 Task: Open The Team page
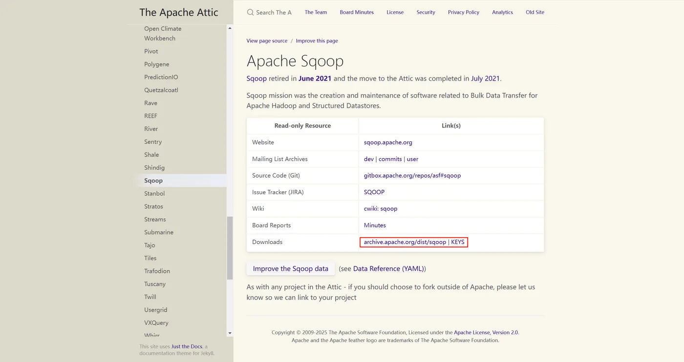click(316, 12)
